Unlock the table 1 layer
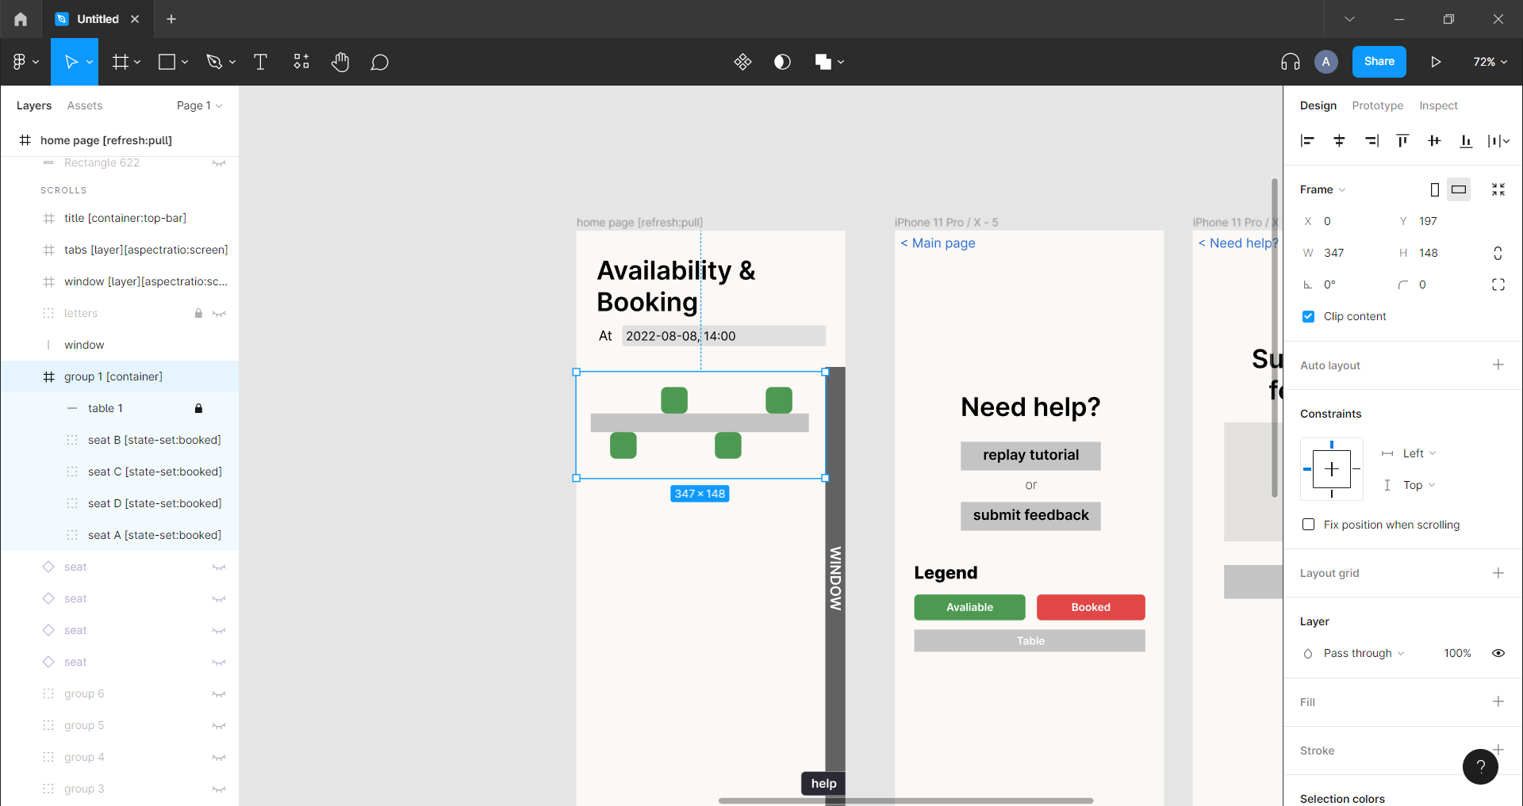The image size is (1523, 806). [x=199, y=408]
